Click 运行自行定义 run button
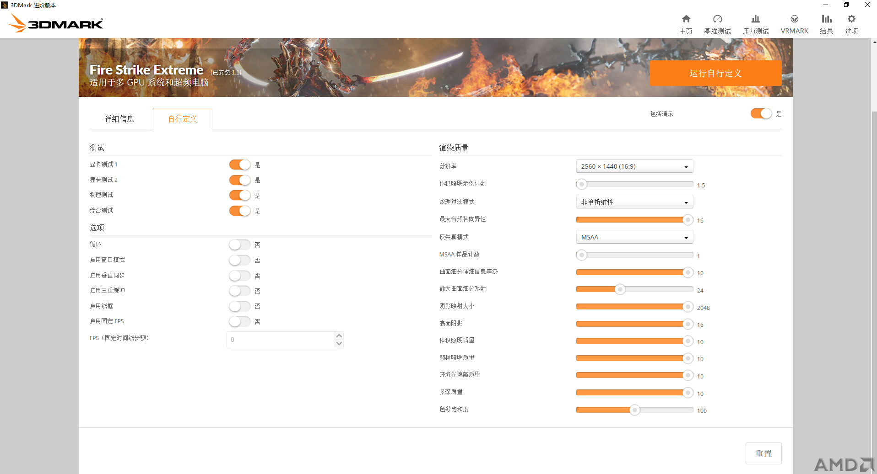Image resolution: width=877 pixels, height=474 pixels. (715, 73)
